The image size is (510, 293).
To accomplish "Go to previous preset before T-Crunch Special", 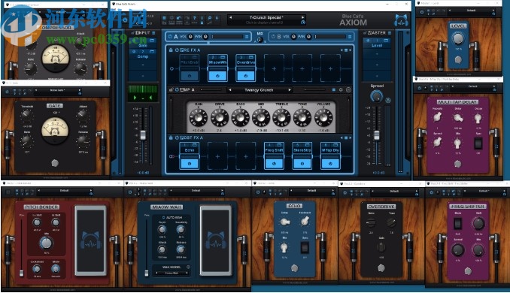I will coord(231,17).
